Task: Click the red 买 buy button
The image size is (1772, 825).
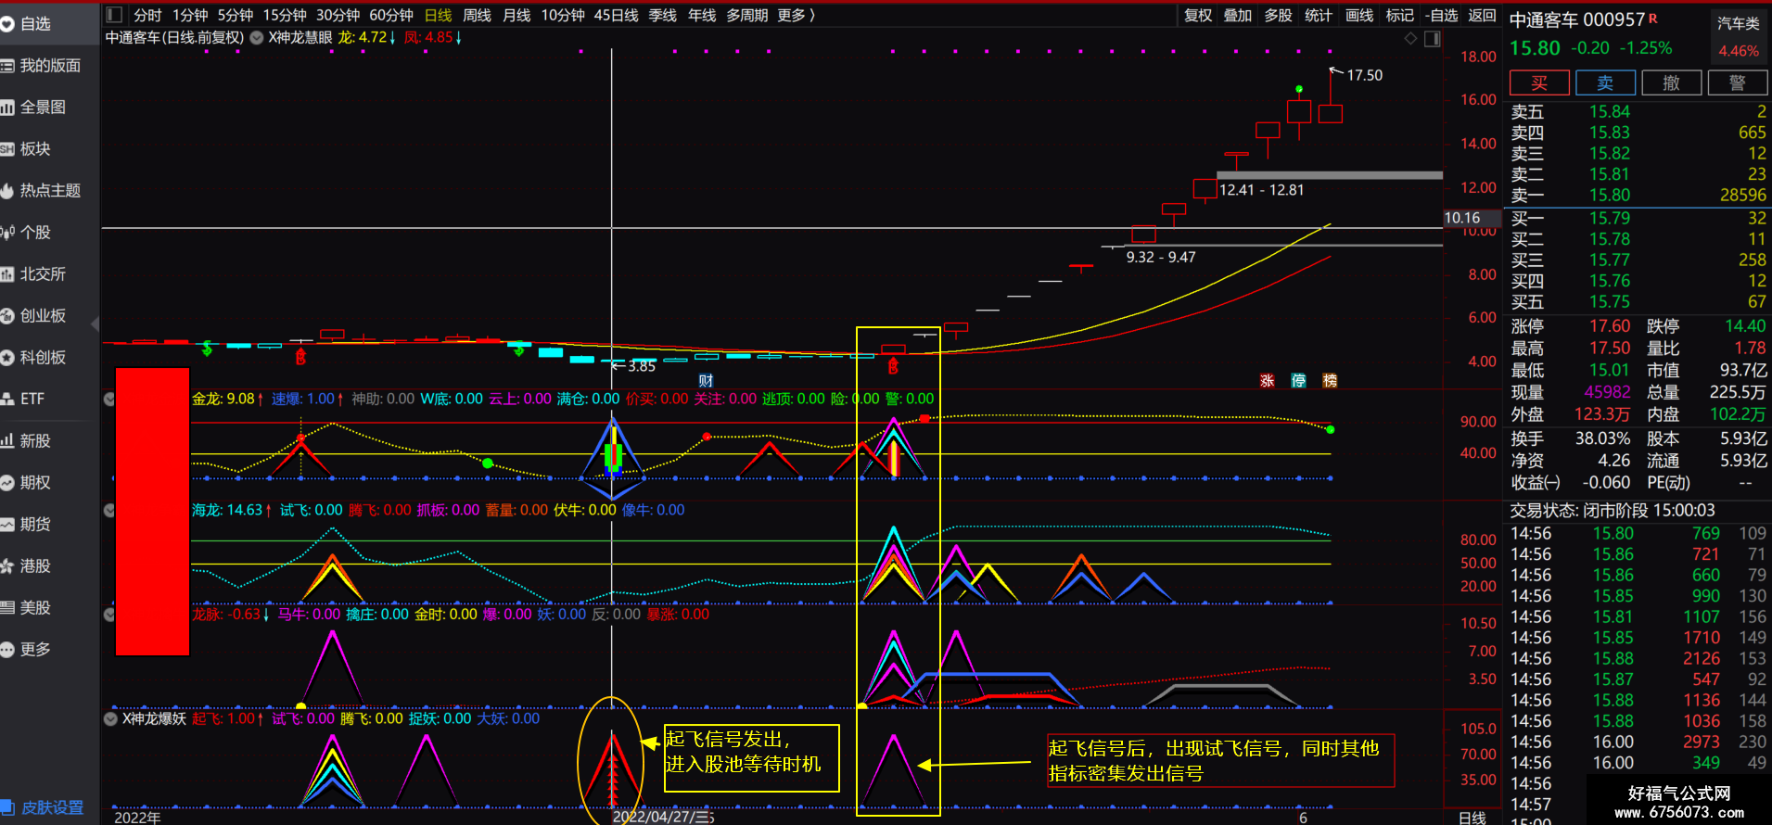Action: click(x=1539, y=83)
